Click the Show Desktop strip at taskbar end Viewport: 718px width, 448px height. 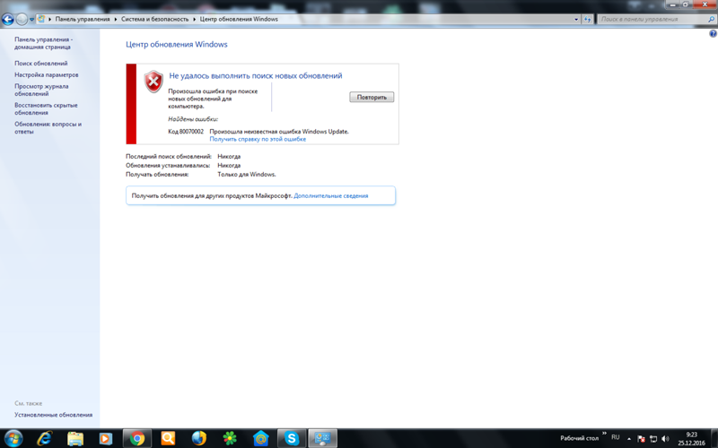(714, 438)
